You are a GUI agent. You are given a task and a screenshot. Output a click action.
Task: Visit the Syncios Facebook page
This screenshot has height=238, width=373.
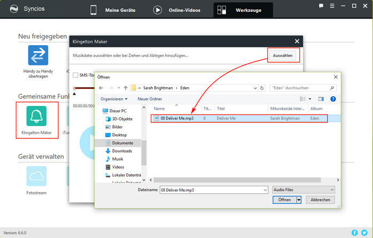354,233
